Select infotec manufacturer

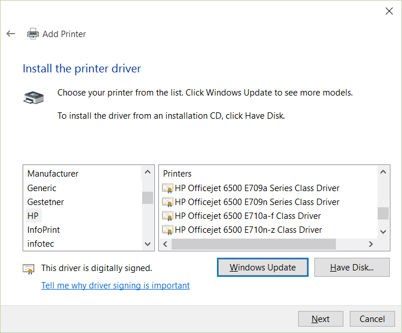pyautogui.click(x=41, y=243)
